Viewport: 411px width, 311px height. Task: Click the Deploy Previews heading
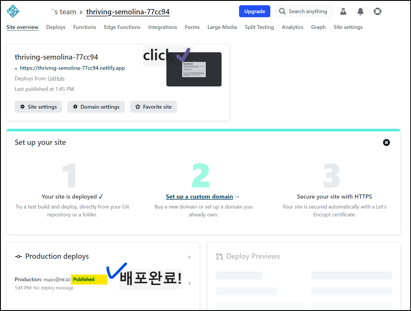click(x=253, y=256)
